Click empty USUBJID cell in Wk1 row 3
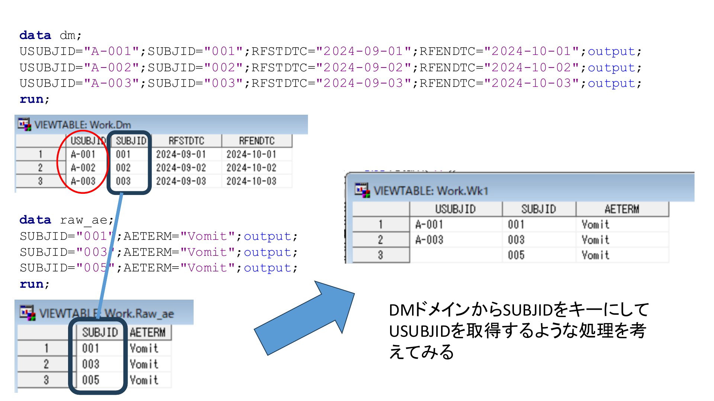714x401 pixels. (x=456, y=255)
